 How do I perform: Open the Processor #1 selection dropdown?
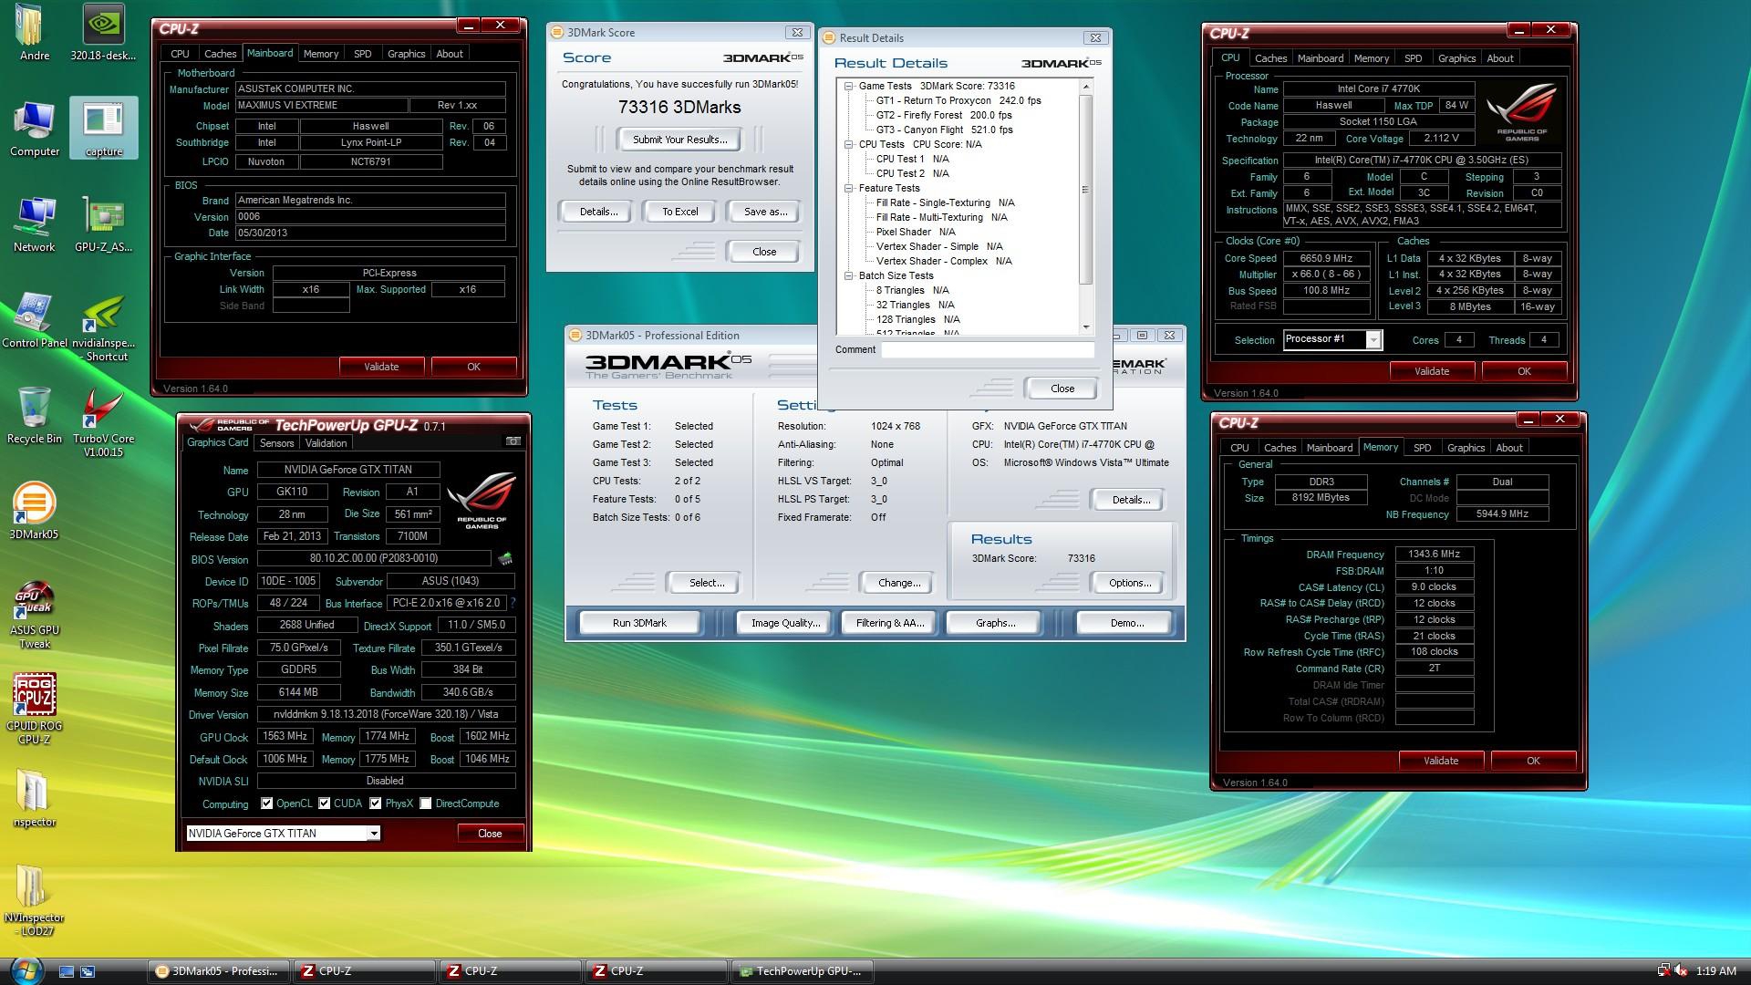click(1373, 340)
